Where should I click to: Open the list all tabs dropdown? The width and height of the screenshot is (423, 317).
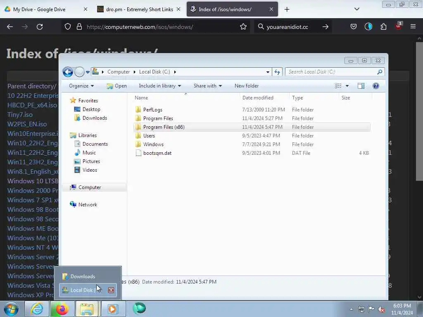pos(356,9)
